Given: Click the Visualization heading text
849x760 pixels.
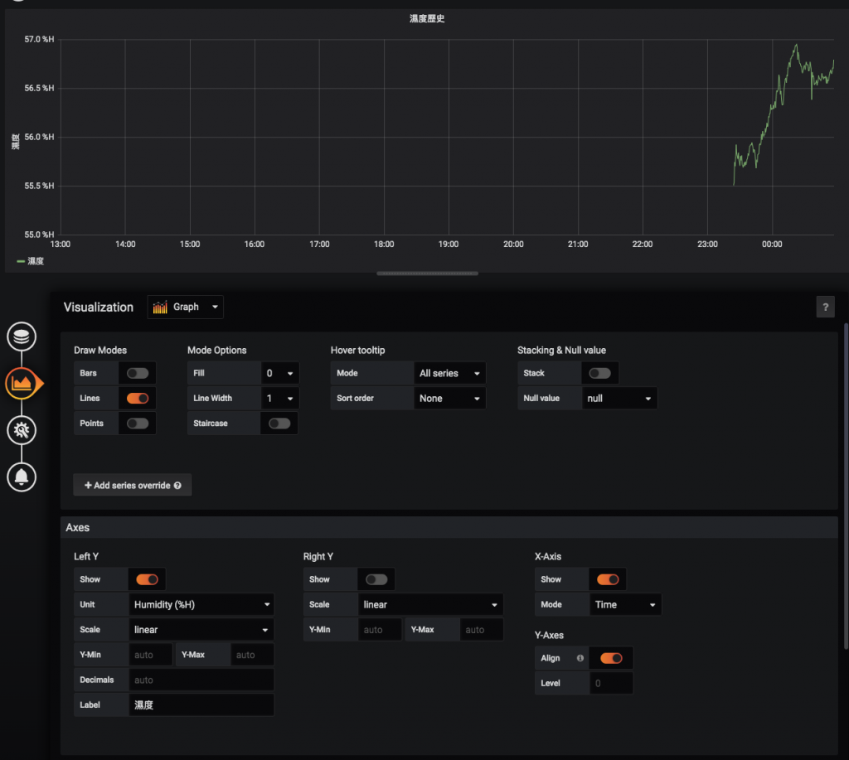Looking at the screenshot, I should coord(99,307).
